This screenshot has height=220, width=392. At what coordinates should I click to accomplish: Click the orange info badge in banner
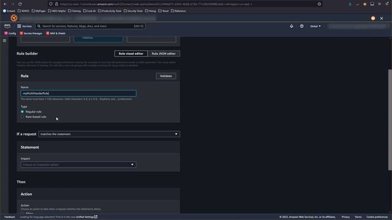click(x=373, y=18)
